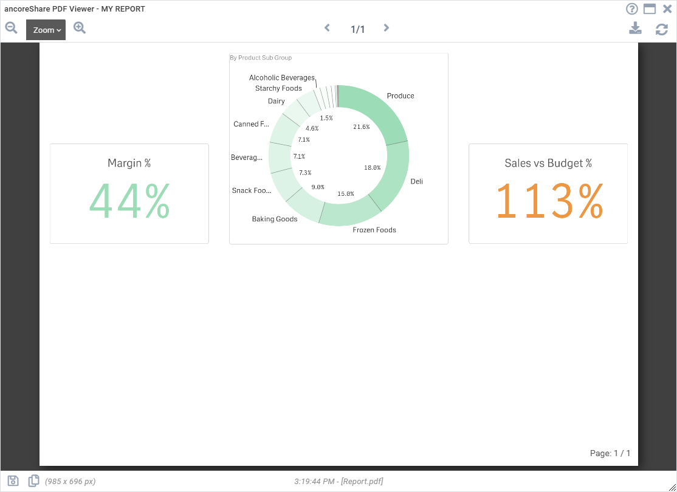Download the report PDF
Viewport: 677px width, 492px height.
tap(635, 29)
